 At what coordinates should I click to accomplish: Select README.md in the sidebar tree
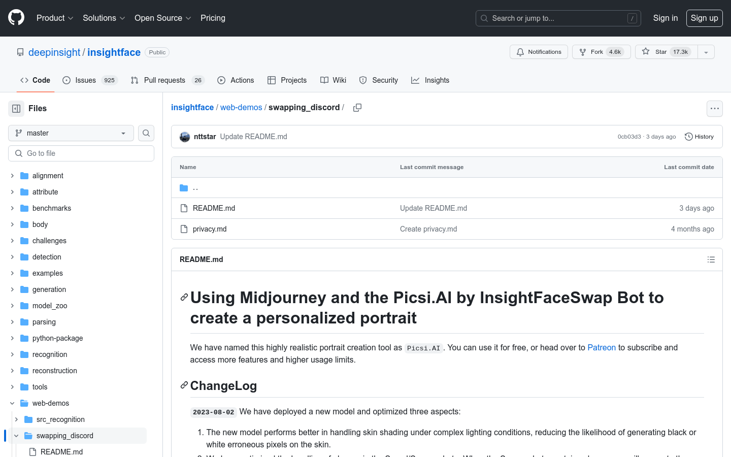click(61, 452)
